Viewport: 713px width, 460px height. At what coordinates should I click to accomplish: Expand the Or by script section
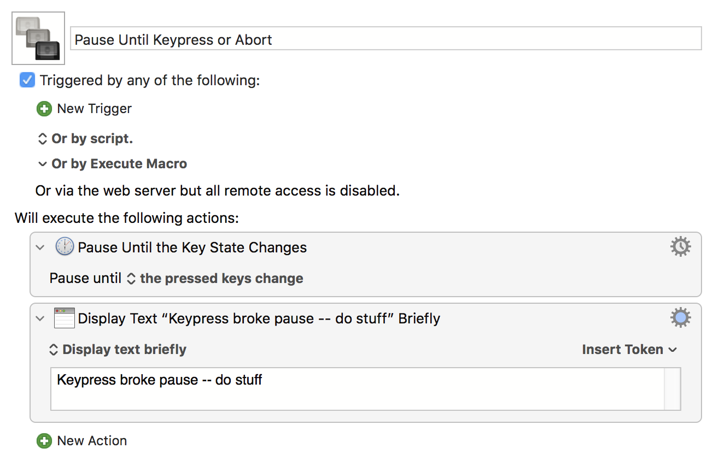(42, 139)
